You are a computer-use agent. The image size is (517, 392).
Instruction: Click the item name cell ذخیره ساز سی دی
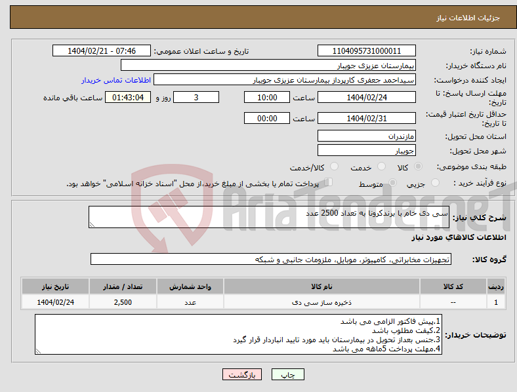point(321,302)
